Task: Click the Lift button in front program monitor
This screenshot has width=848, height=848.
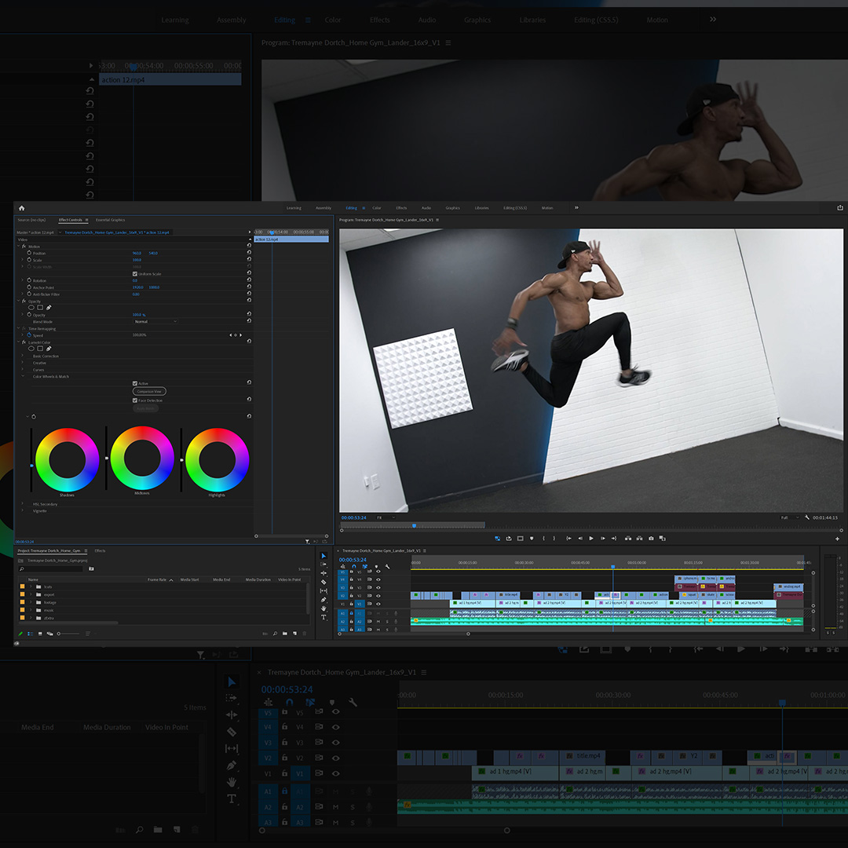Action: 628,538
